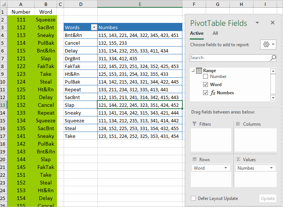Click cell with 131, 154, 232, 255, 333, 411, 434

[x=140, y=51]
